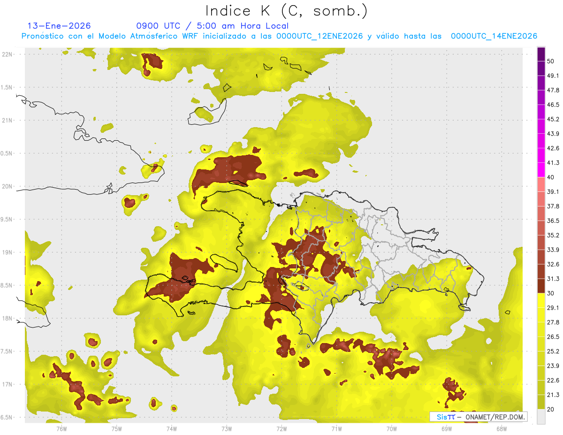Image resolution: width=563 pixels, height=435 pixels.
Task: Click the colorbar value label '47.8'
Action: [x=553, y=90]
